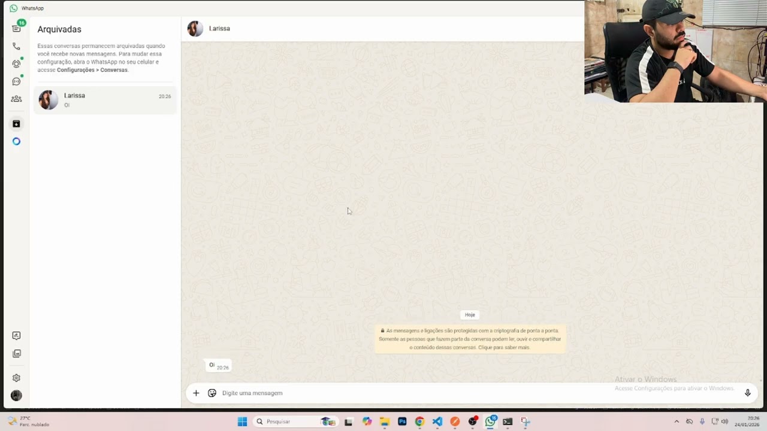The height and width of the screenshot is (431, 767).
Task: Open WhatsApp settings gear icon
Action: [16, 378]
